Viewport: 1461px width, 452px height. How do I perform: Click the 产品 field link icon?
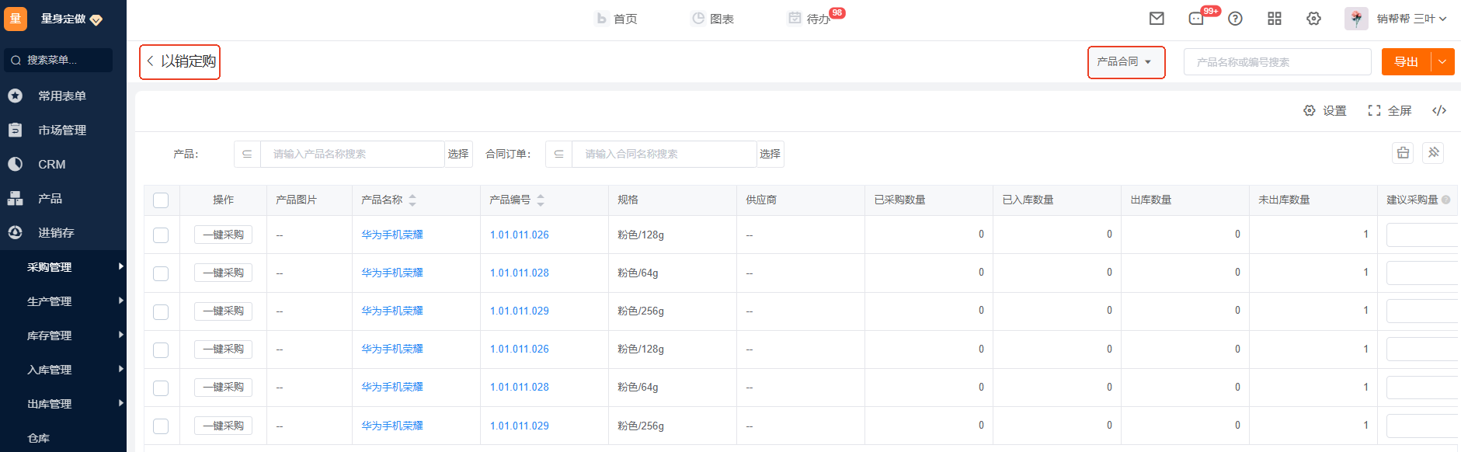click(247, 154)
